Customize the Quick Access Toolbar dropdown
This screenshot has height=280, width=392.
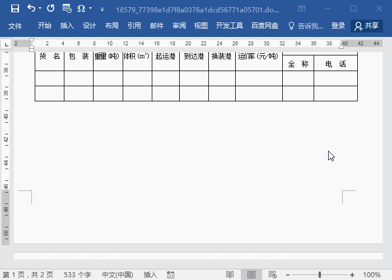pyautogui.click(x=102, y=10)
